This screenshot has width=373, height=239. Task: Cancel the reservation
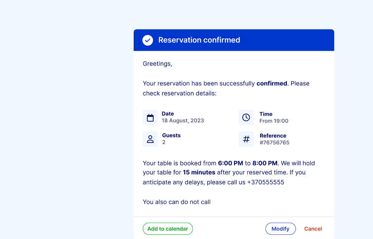coord(313,229)
